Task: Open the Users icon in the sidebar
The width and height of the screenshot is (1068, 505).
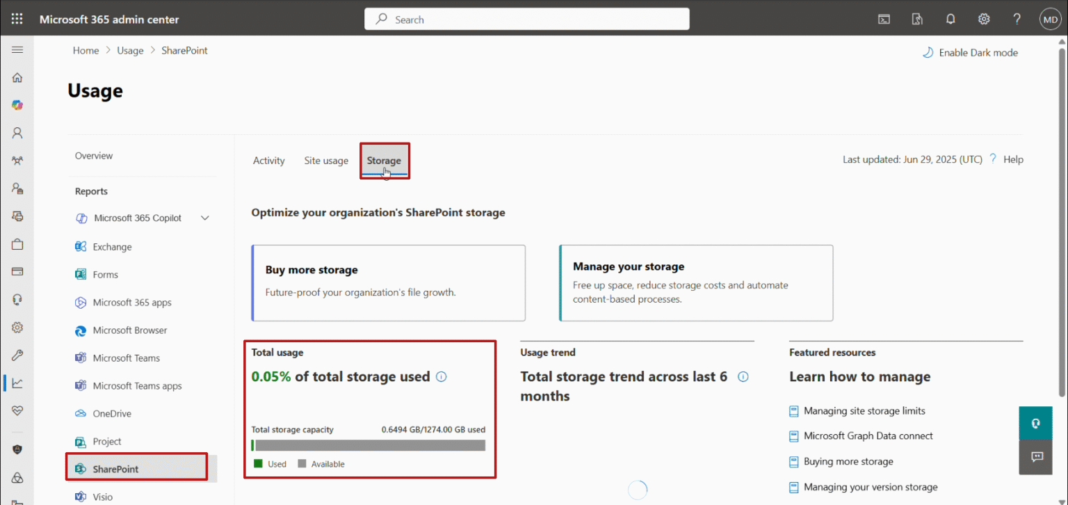Action: coord(17,132)
